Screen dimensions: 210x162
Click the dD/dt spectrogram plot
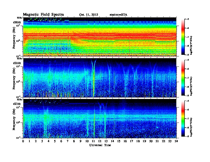click(100, 78)
